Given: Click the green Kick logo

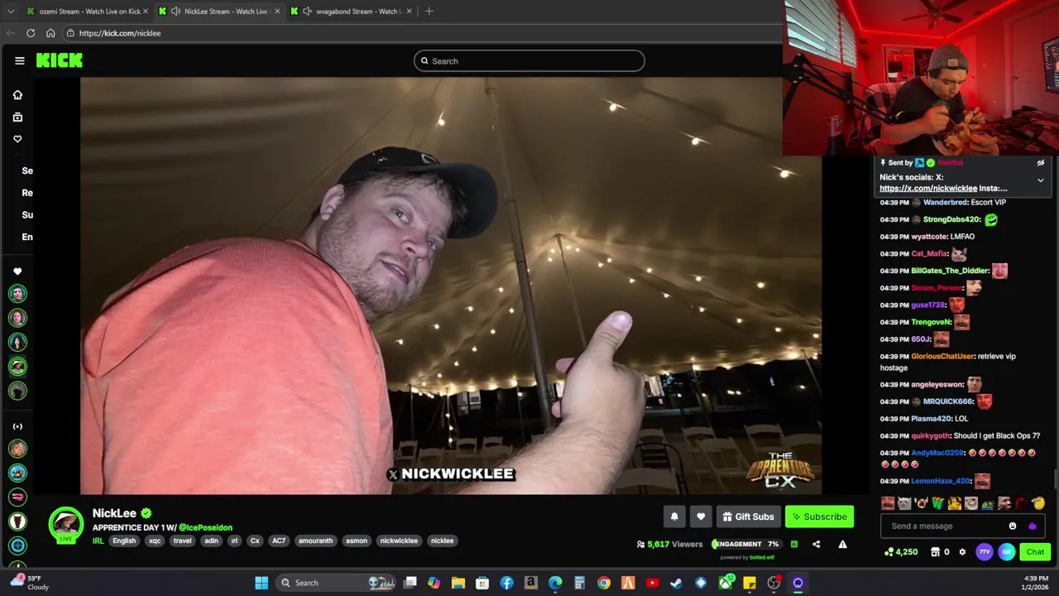Looking at the screenshot, I should [x=59, y=60].
